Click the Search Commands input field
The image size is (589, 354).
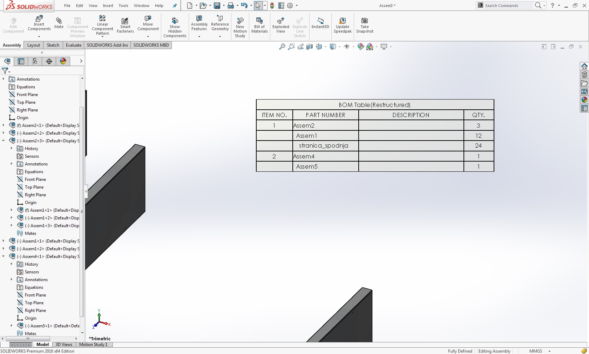[508, 6]
